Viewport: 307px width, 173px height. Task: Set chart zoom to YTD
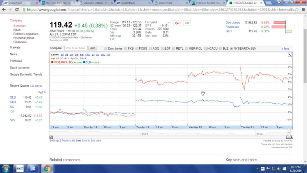(x=87, y=55)
